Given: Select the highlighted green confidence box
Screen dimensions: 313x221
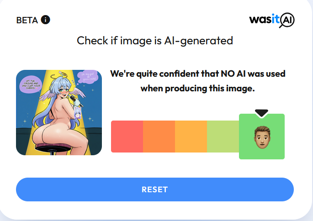Looking at the screenshot, I should pyautogui.click(x=262, y=137).
